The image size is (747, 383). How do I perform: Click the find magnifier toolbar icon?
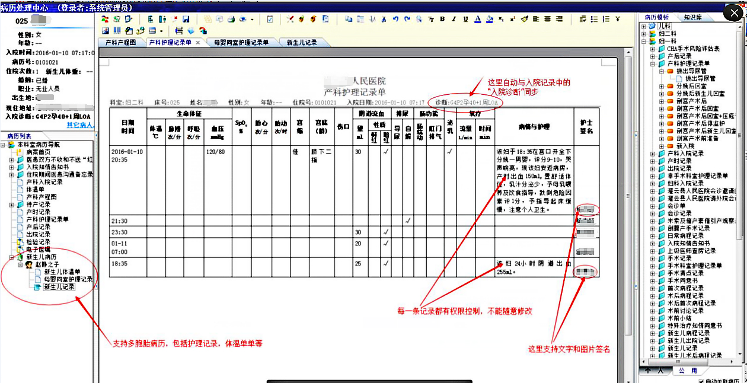tap(419, 19)
